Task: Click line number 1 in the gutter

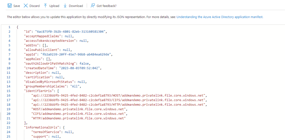Action: click(x=9, y=27)
